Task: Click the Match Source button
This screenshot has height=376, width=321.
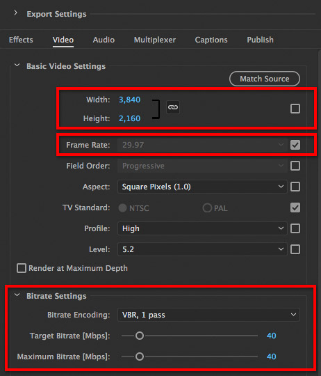Action: 265,79
